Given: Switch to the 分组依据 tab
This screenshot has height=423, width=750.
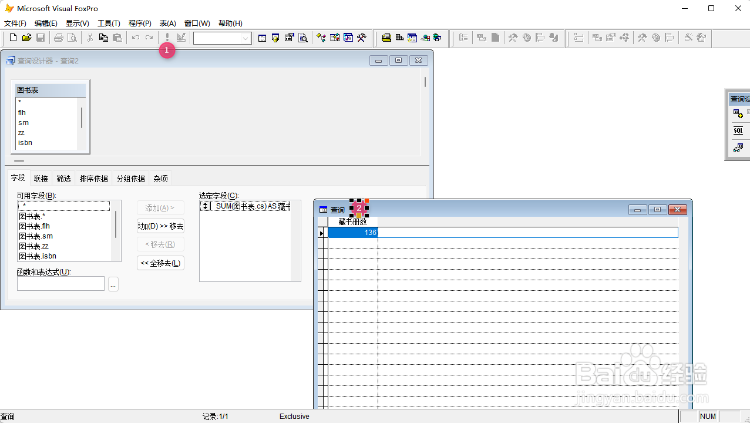Looking at the screenshot, I should [130, 179].
